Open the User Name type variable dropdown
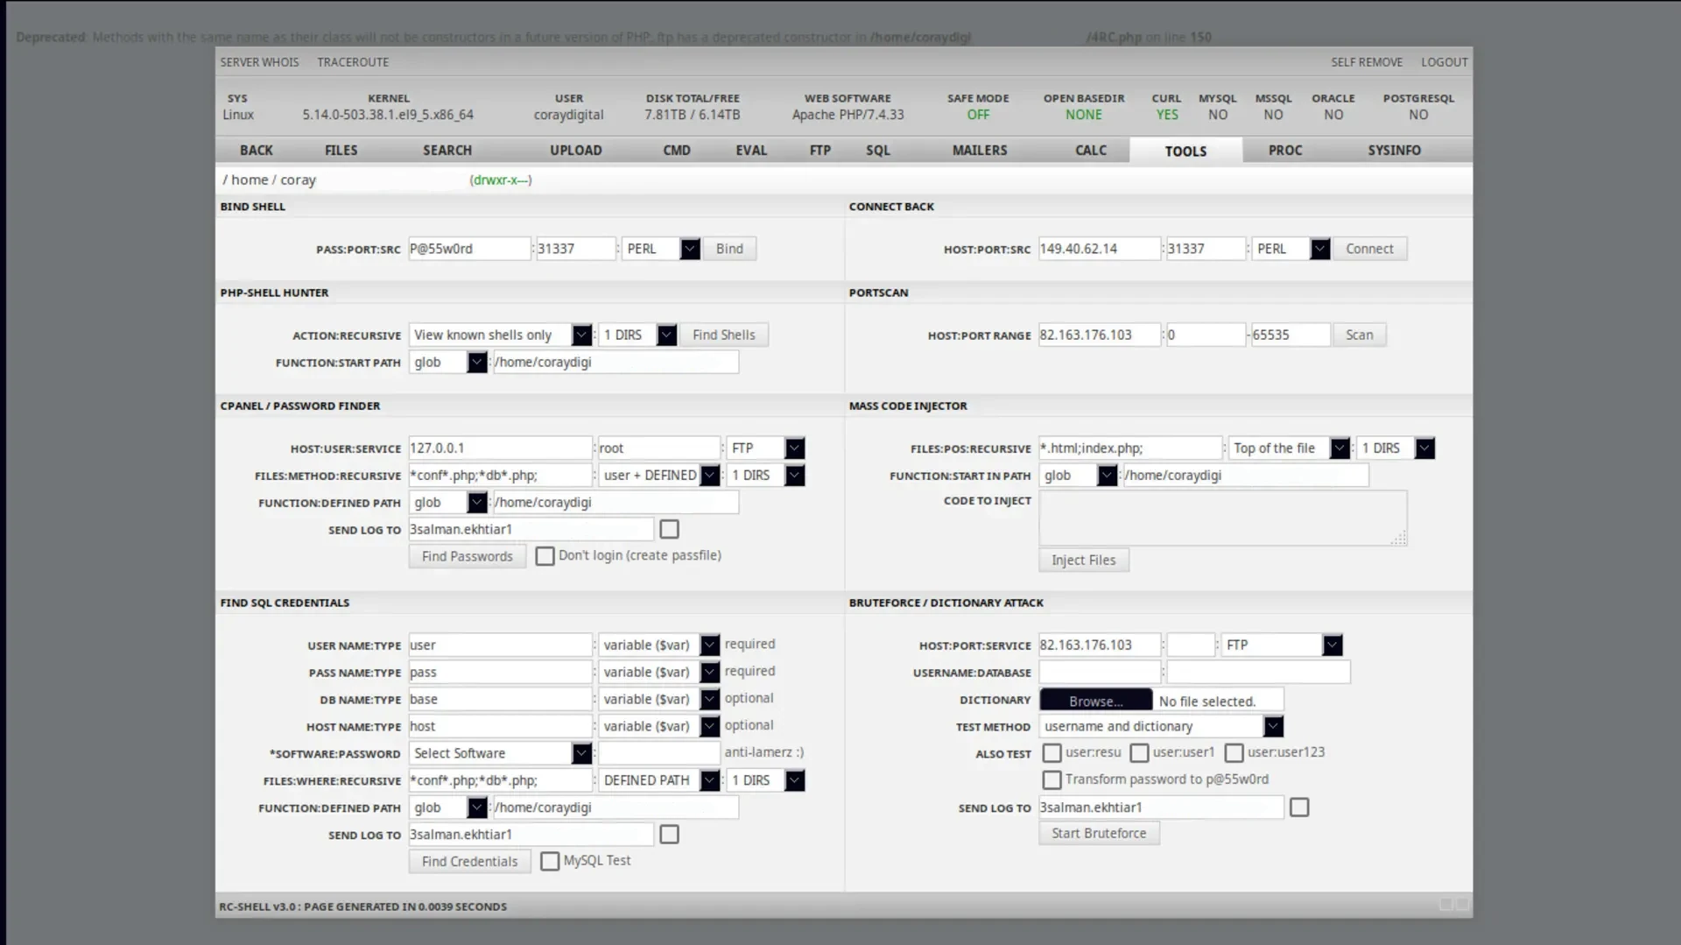 click(659, 645)
